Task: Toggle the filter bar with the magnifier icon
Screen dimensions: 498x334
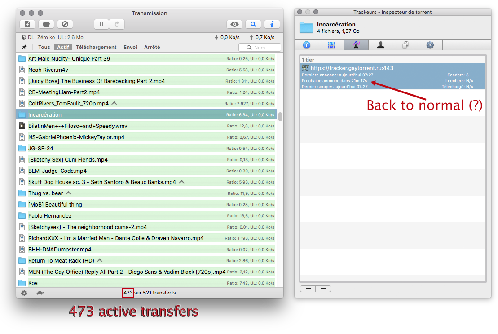Action: coord(253,25)
